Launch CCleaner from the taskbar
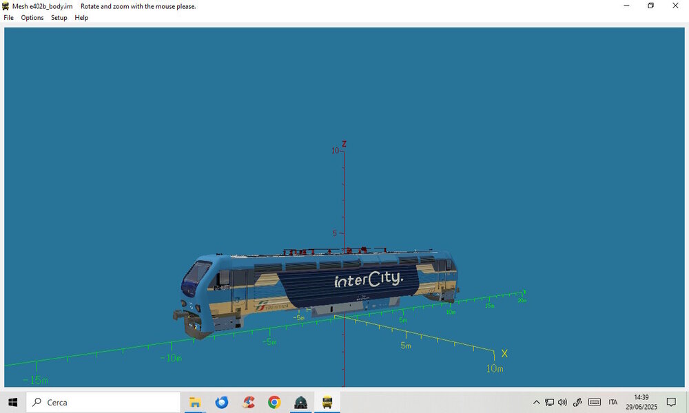689x413 pixels. [x=248, y=402]
